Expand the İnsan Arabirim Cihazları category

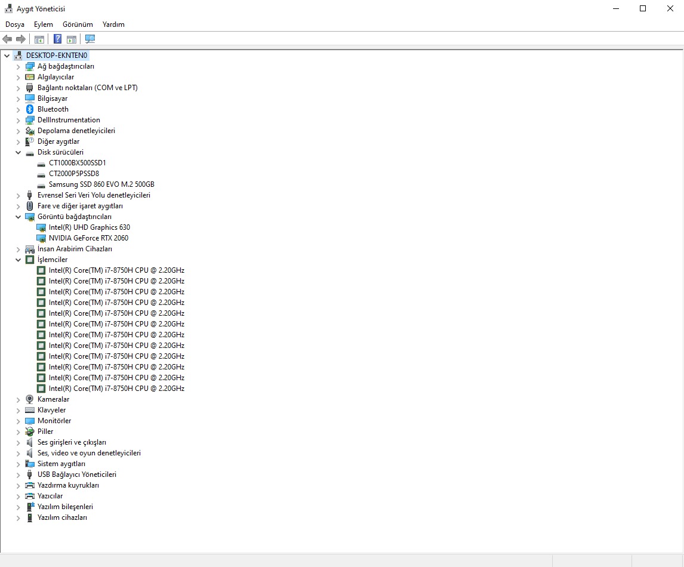click(18, 249)
